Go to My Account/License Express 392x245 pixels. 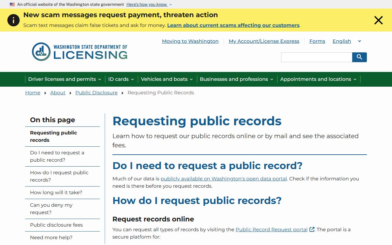(264, 41)
